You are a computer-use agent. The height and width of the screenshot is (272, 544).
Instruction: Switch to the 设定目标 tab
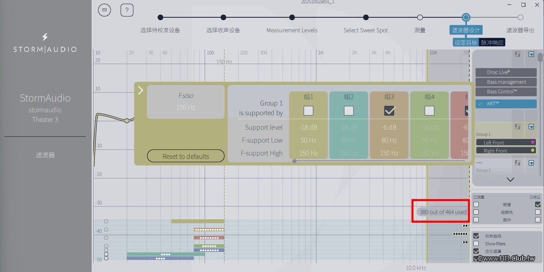tap(466, 42)
